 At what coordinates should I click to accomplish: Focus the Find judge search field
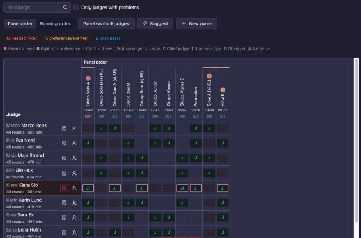coord(32,8)
